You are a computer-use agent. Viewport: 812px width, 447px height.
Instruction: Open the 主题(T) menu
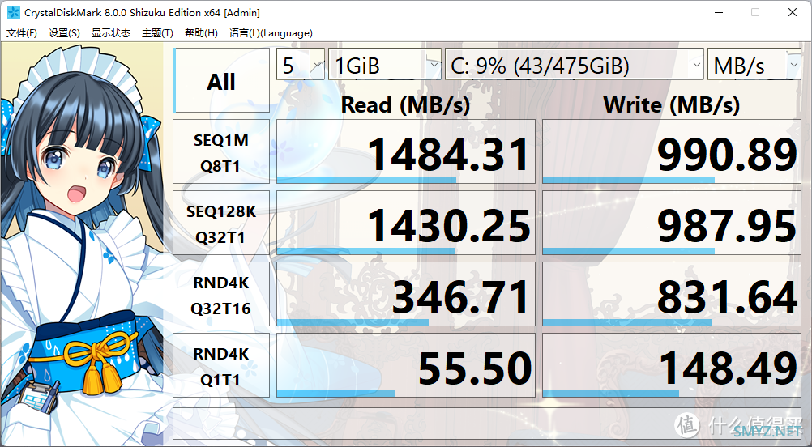coord(157,33)
